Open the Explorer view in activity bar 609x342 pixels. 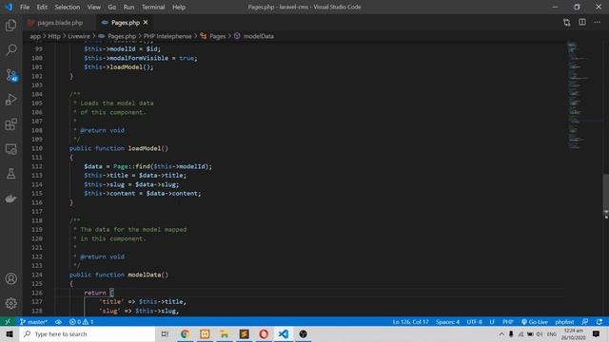pos(10,26)
